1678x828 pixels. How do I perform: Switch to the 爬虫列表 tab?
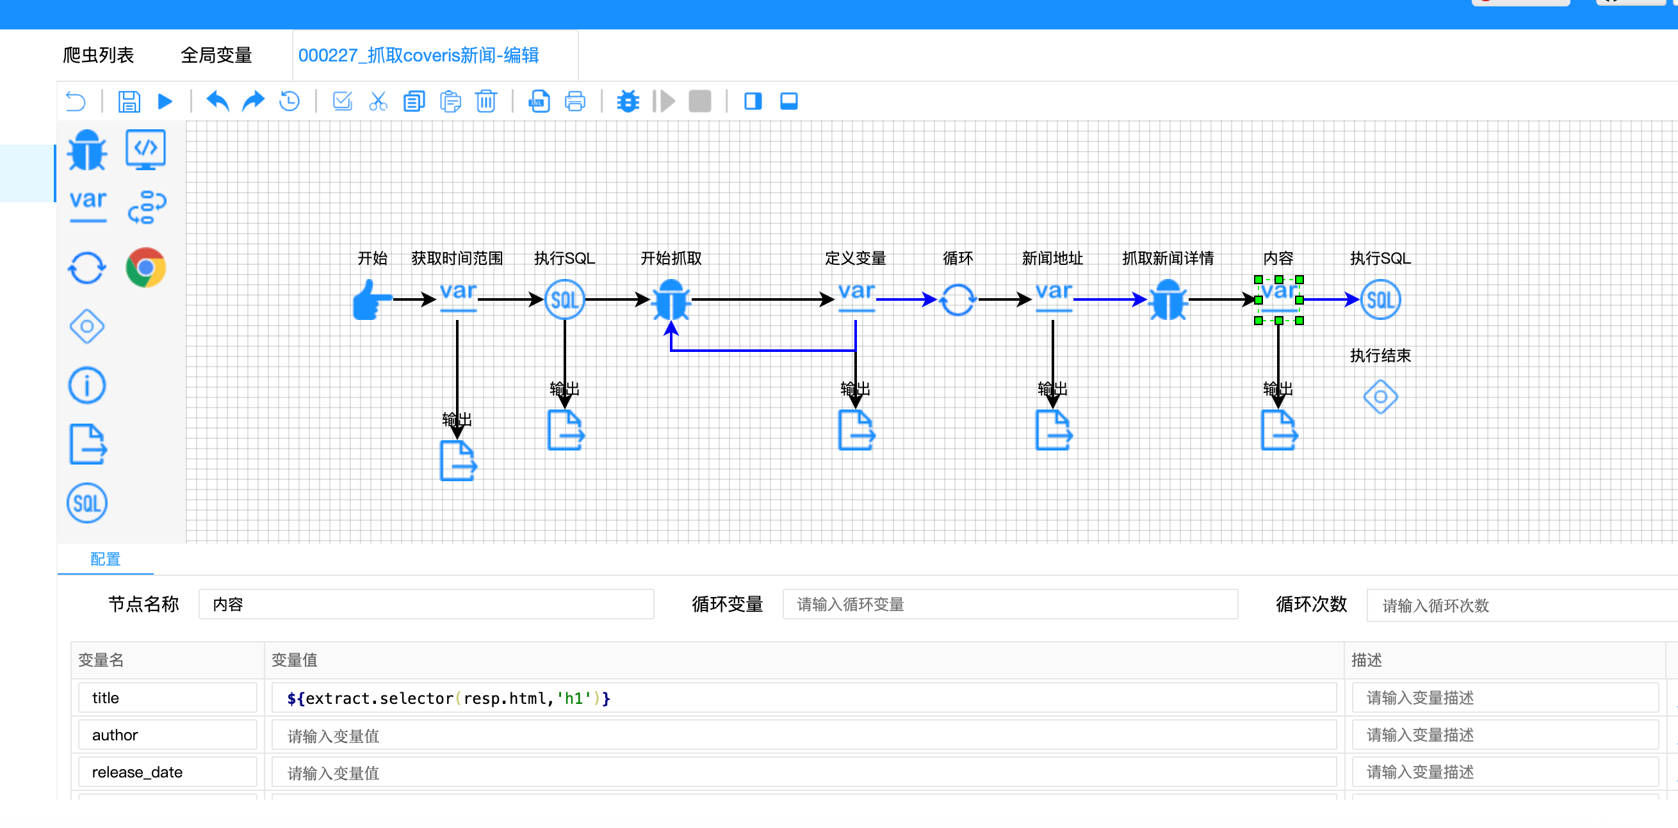[99, 55]
